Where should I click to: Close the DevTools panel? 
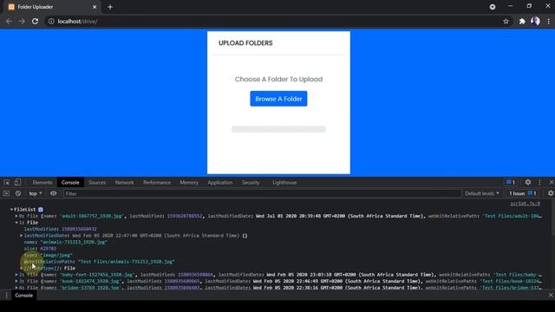click(552, 182)
